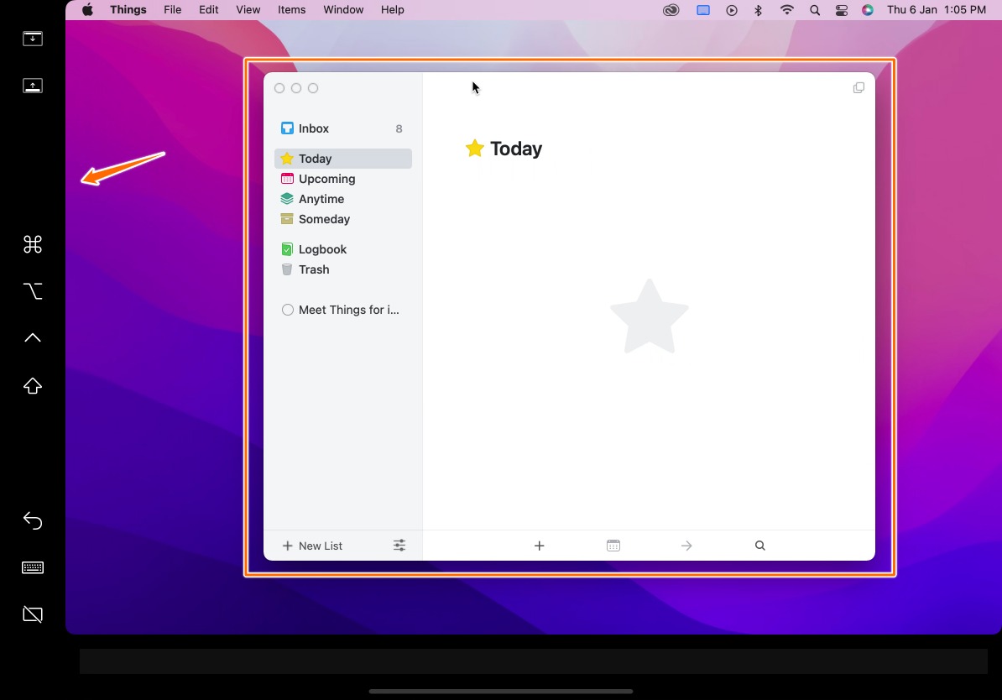Open the Wi-Fi status menu
The image size is (1002, 700).
[x=786, y=9]
